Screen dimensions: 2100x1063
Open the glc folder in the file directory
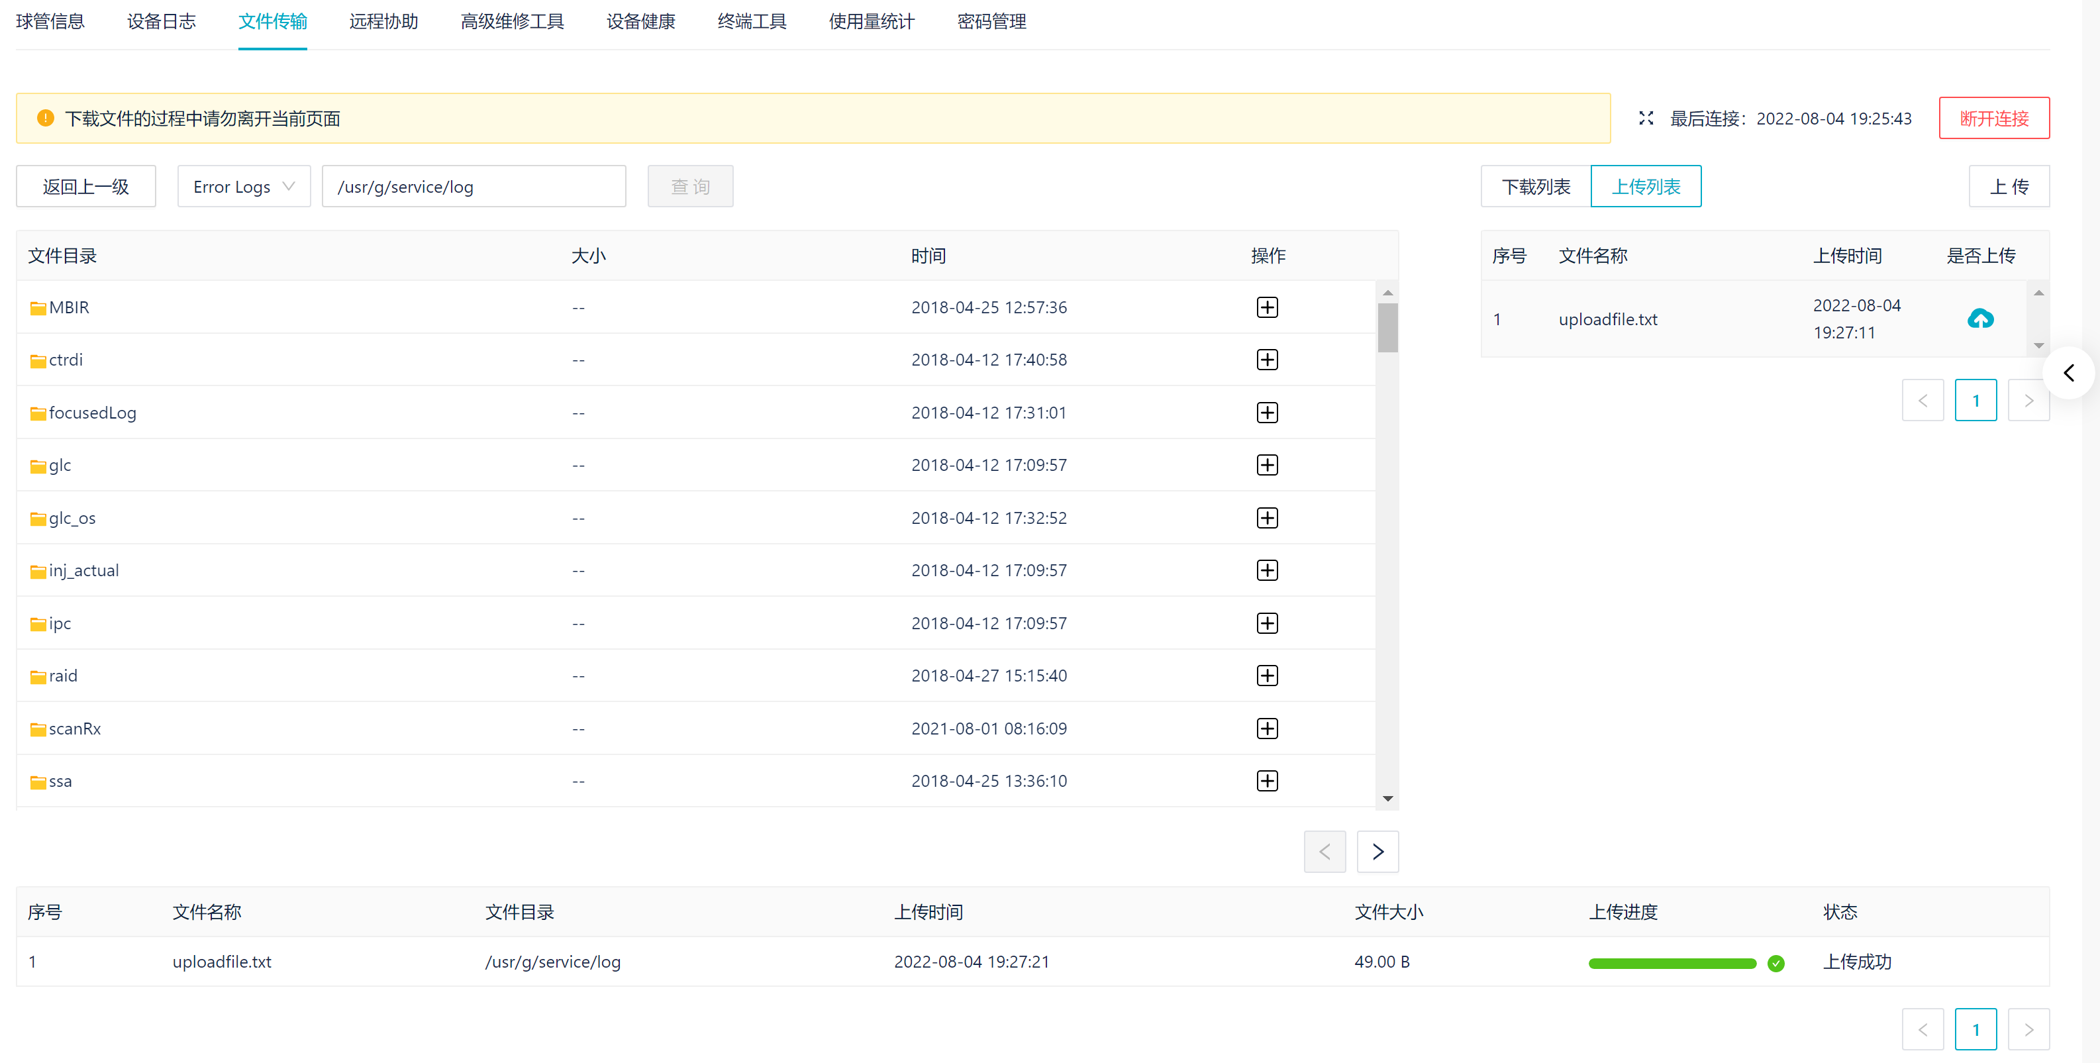tap(60, 465)
